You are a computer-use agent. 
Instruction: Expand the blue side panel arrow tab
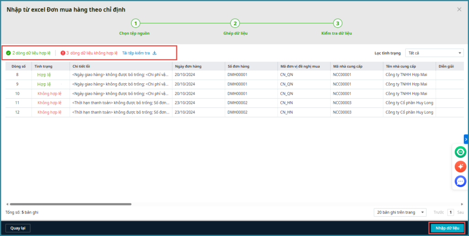(x=466, y=139)
